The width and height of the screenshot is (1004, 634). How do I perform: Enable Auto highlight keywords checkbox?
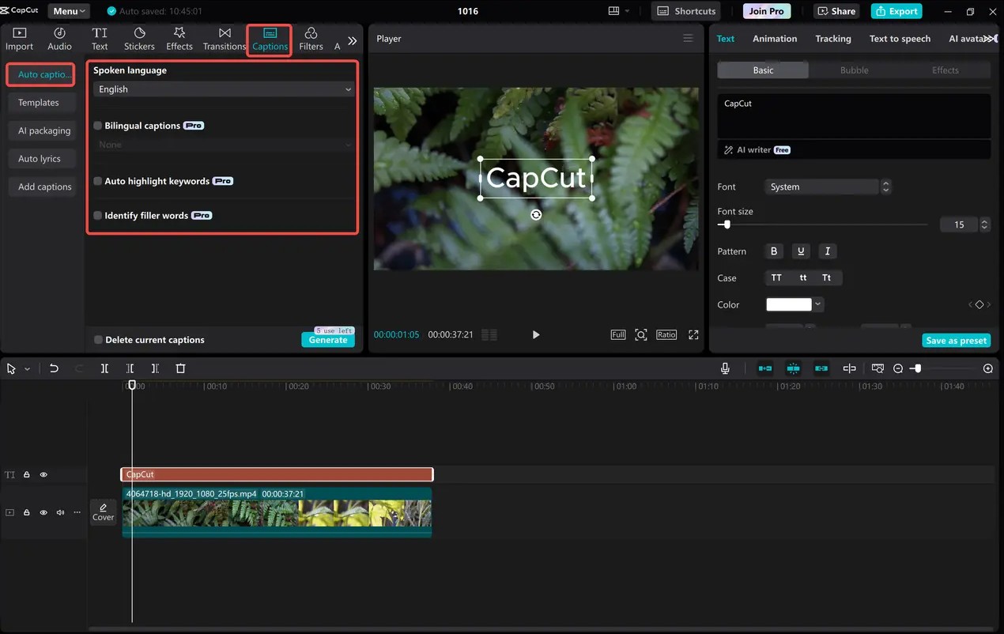click(x=98, y=181)
